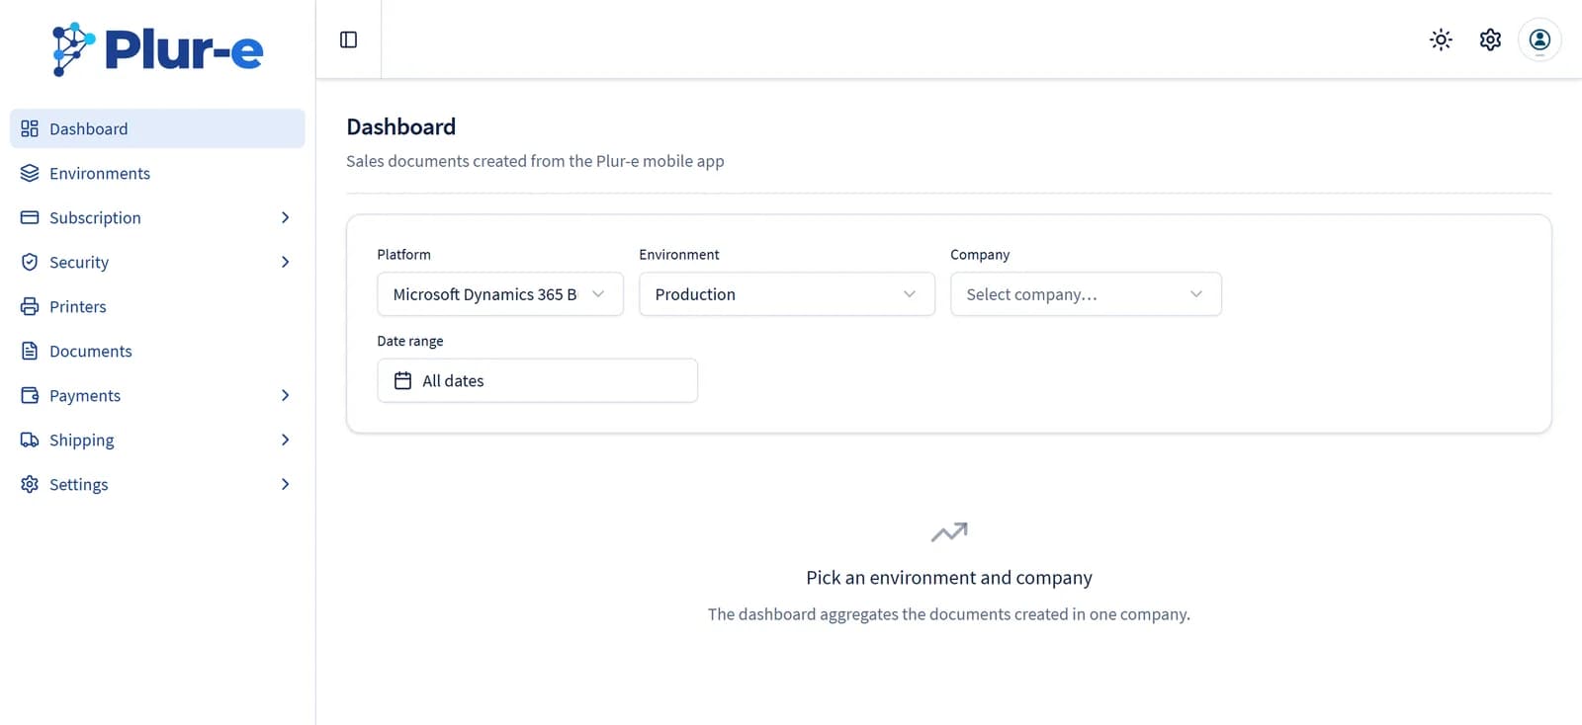Click the trending chart icon

[x=949, y=532]
